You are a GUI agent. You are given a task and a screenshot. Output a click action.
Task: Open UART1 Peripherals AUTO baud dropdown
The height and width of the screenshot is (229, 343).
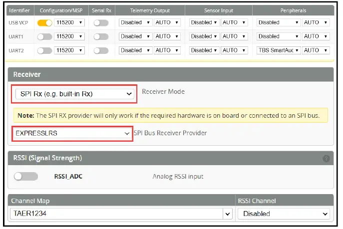pos(316,36)
